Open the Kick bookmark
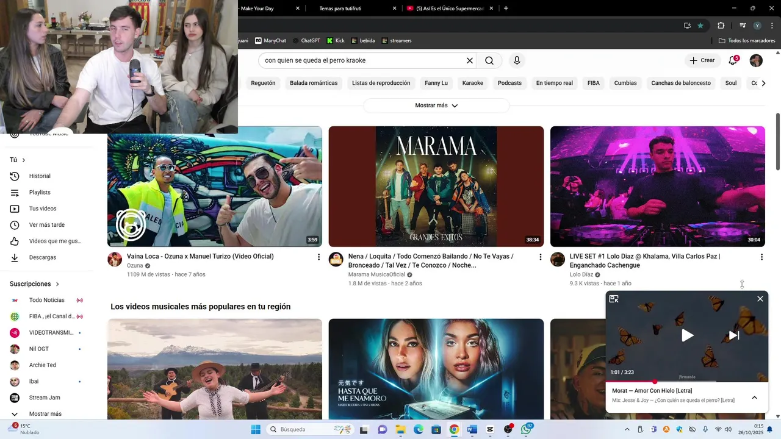Image resolution: width=781 pixels, height=439 pixels. 336,41
